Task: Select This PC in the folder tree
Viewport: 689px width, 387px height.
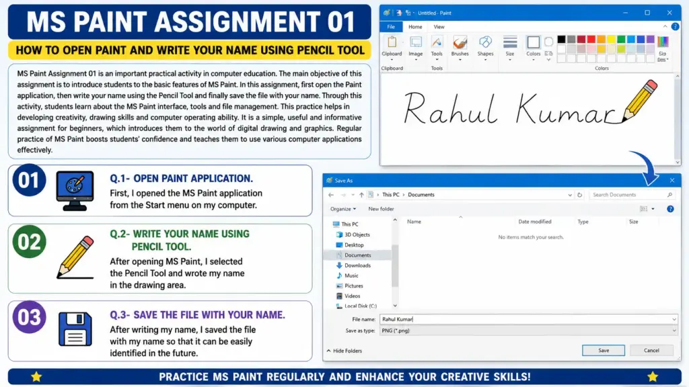Action: [x=345, y=224]
